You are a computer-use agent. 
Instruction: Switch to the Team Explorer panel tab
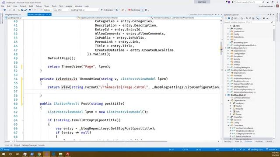(238, 141)
